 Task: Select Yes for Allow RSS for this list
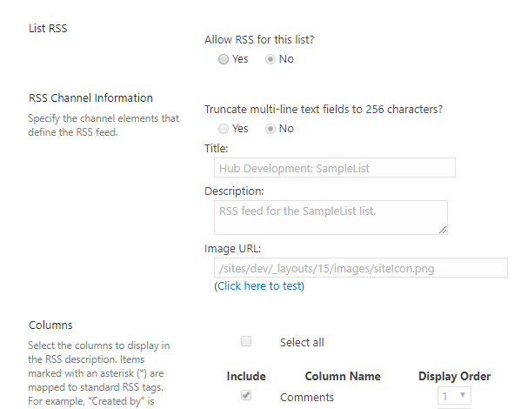point(224,59)
